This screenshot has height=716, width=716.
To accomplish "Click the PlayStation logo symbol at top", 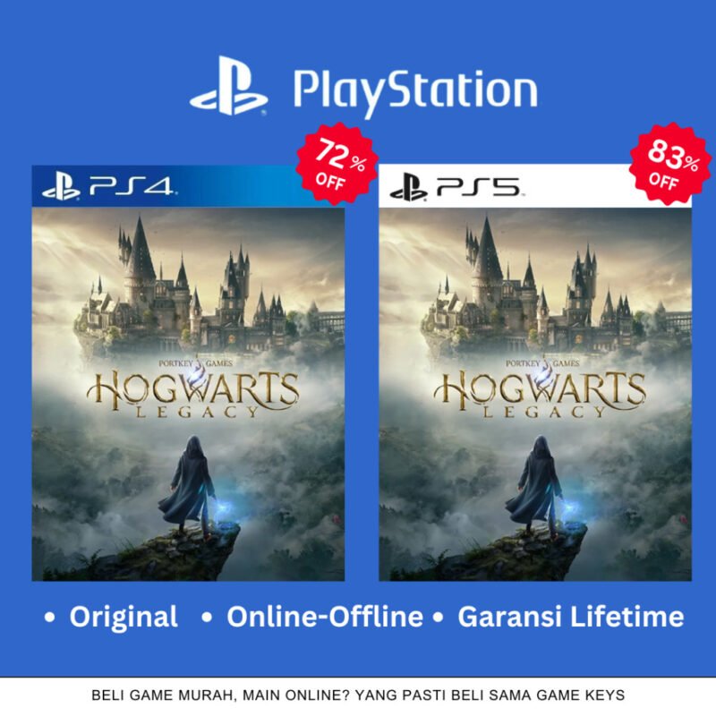I will click(229, 86).
